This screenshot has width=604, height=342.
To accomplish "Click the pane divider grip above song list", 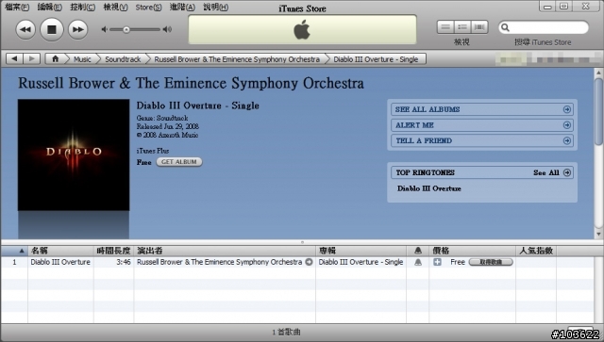I will click(302, 242).
